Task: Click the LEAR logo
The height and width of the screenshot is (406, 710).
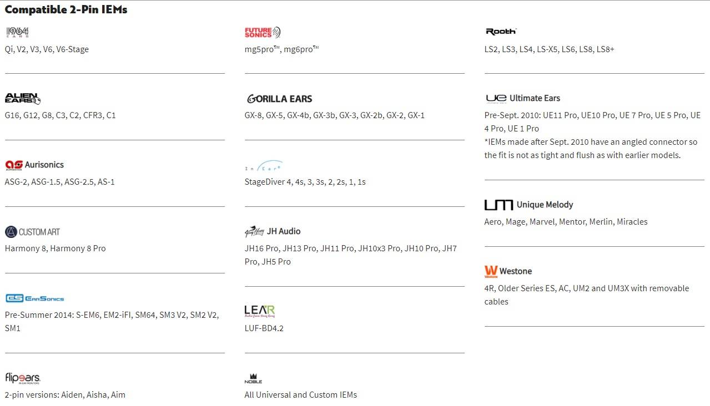Action: 260,311
